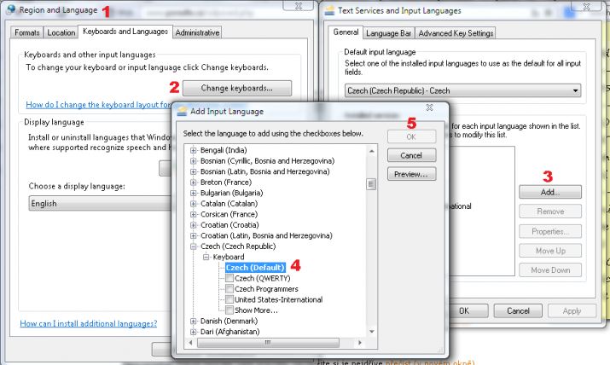Click the Move Down button
Screen dimensions: 610x365
[550, 270]
